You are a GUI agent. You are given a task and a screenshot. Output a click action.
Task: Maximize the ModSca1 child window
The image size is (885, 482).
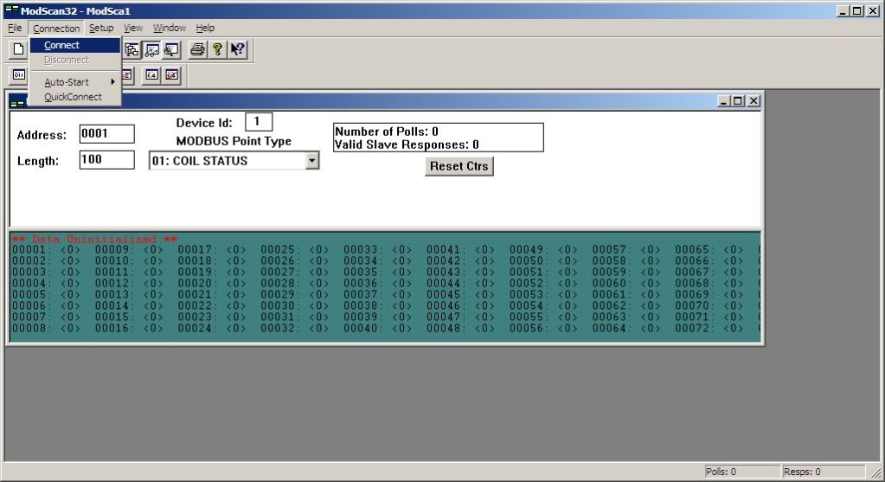(x=738, y=101)
